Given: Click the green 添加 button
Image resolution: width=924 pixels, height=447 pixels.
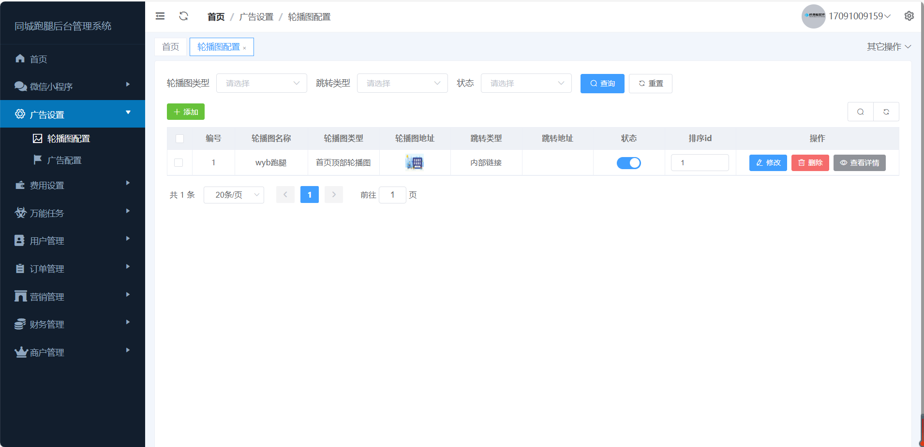Looking at the screenshot, I should [186, 112].
